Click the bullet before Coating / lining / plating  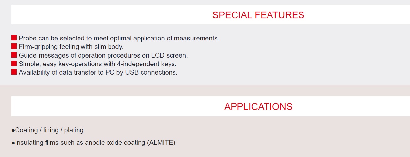point(13,130)
